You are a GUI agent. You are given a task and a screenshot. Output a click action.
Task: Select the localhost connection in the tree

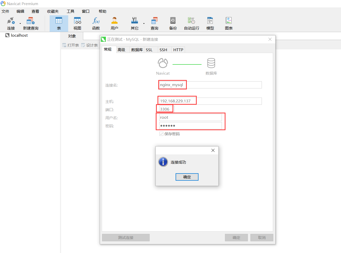17,35
